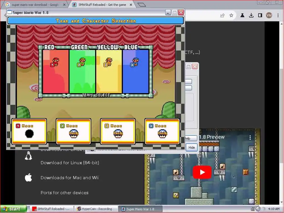Click player 3 Ready mushroom icon
The image size is (284, 213).
point(118,134)
